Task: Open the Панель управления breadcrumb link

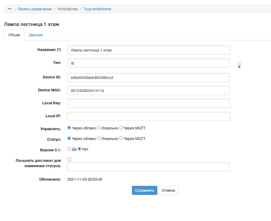Action: (34, 9)
